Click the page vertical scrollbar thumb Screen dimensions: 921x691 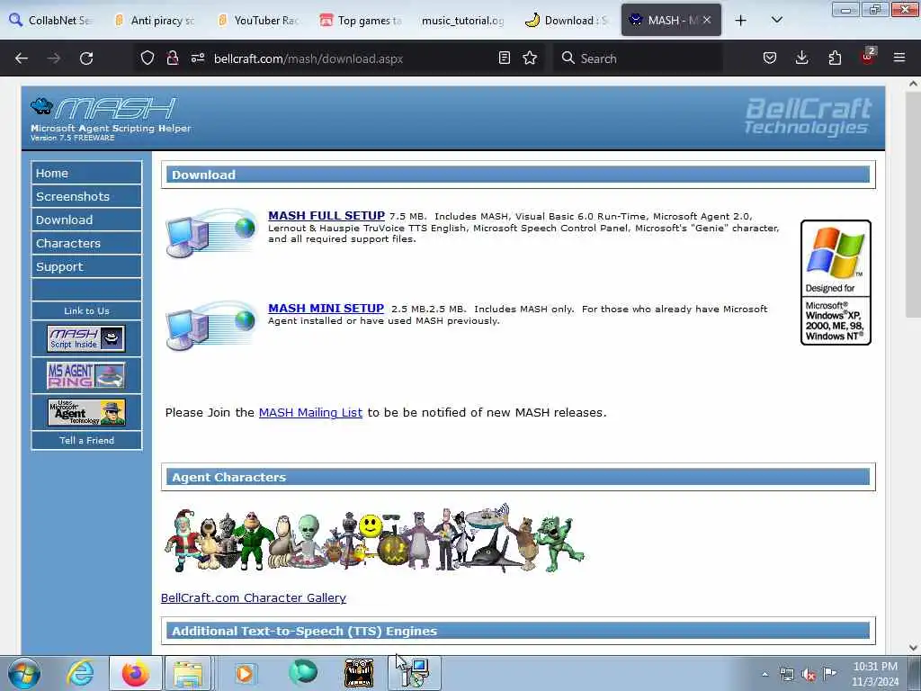coord(913,206)
